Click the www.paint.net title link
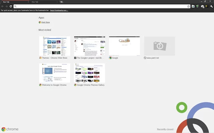Image resolution: width=214 pixels, height=133 pixels. tap(153, 58)
